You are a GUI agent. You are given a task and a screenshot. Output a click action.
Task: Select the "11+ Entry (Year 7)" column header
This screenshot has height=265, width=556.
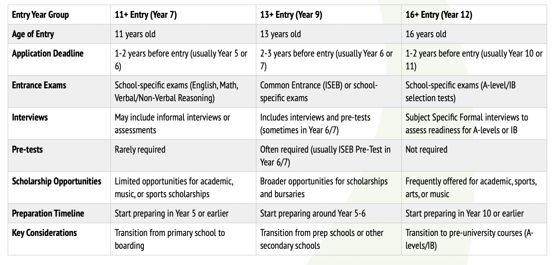tap(146, 15)
